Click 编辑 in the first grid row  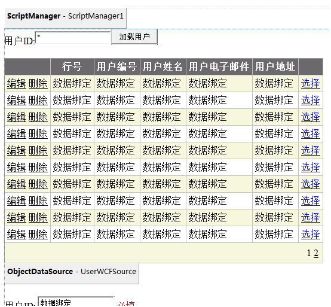tap(17, 84)
